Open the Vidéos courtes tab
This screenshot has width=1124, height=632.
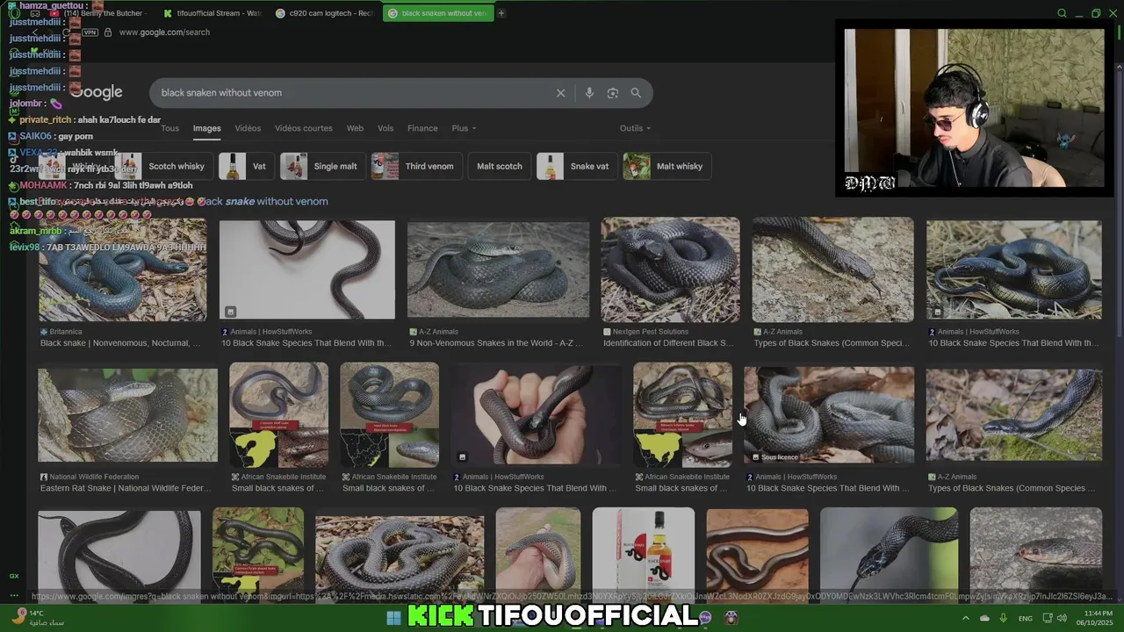tap(304, 128)
